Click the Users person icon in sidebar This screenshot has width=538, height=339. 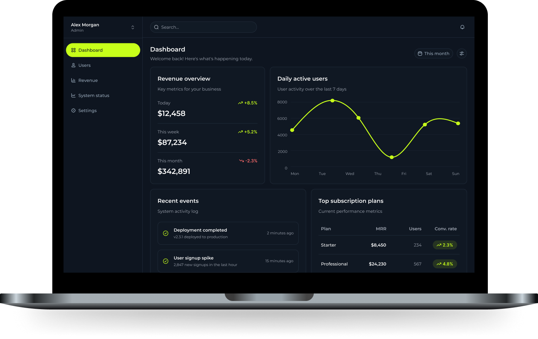(73, 65)
